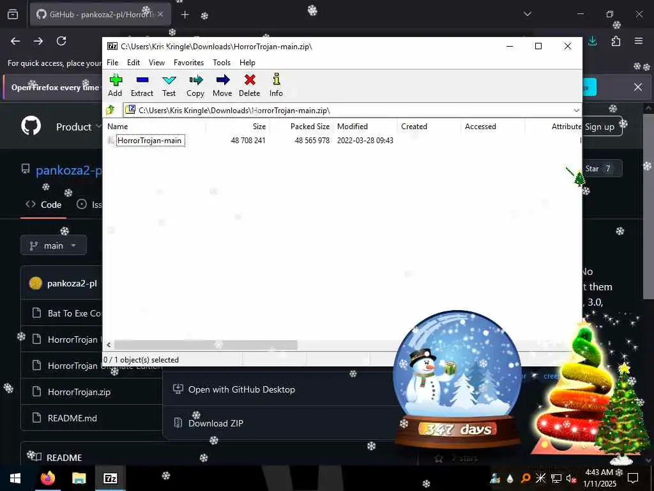Open a new Firefox tab
Image resolution: width=654 pixels, height=491 pixels.
pyautogui.click(x=185, y=15)
